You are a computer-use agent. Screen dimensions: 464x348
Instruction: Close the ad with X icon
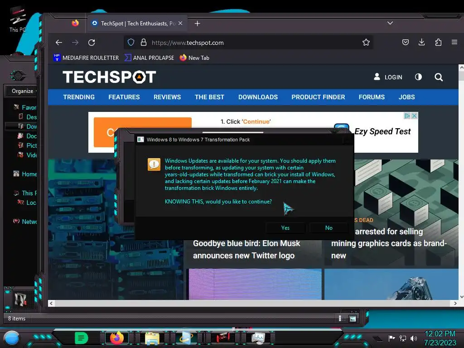pyautogui.click(x=414, y=116)
